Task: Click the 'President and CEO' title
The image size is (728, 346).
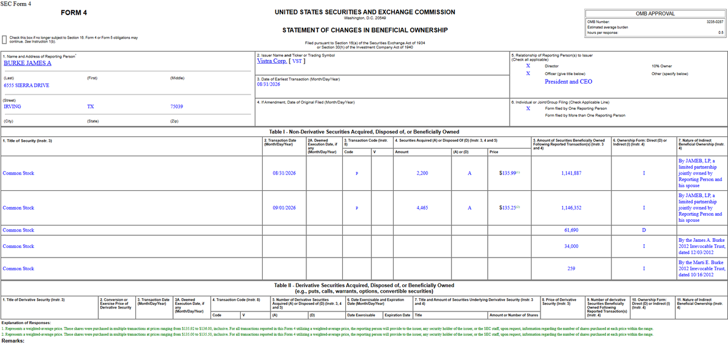Action: pyautogui.click(x=568, y=82)
